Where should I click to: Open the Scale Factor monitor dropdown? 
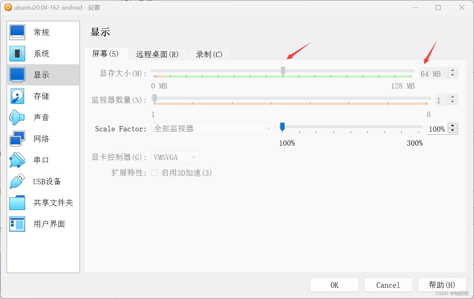(x=213, y=128)
